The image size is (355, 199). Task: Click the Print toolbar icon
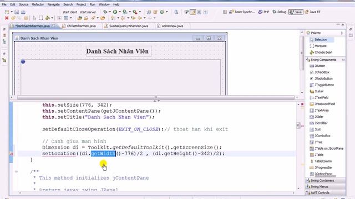(23, 12)
